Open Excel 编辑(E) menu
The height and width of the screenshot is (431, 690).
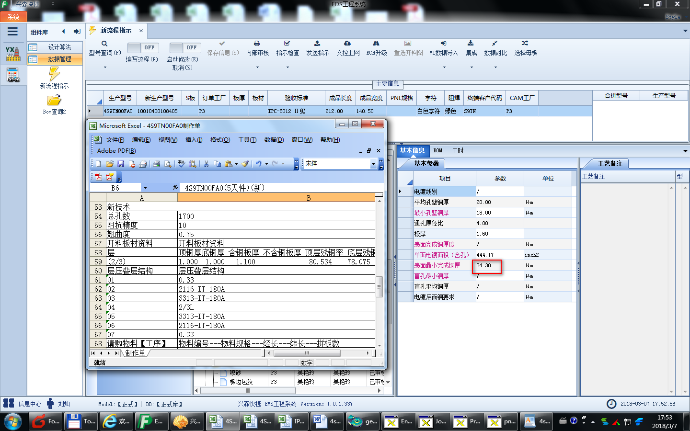[x=141, y=140]
